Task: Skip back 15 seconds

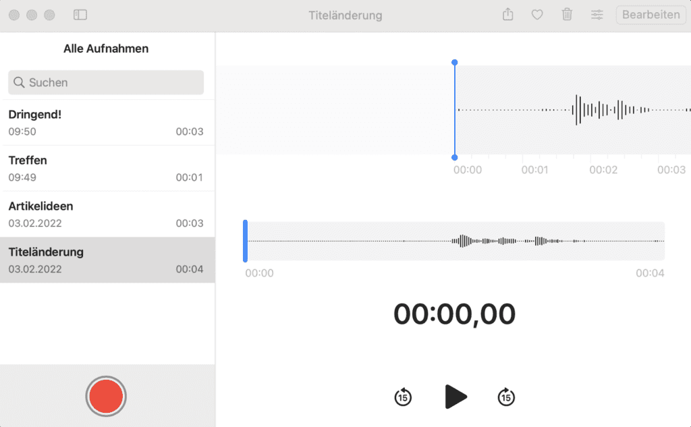Action: 402,397
